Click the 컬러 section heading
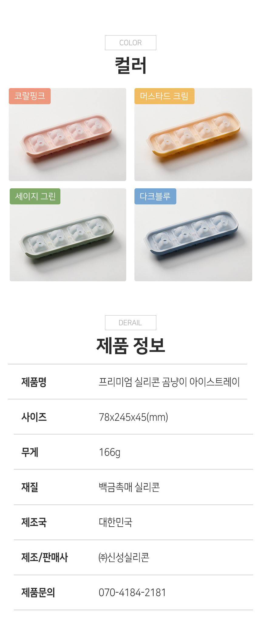This screenshot has width=261, height=636. [130, 65]
